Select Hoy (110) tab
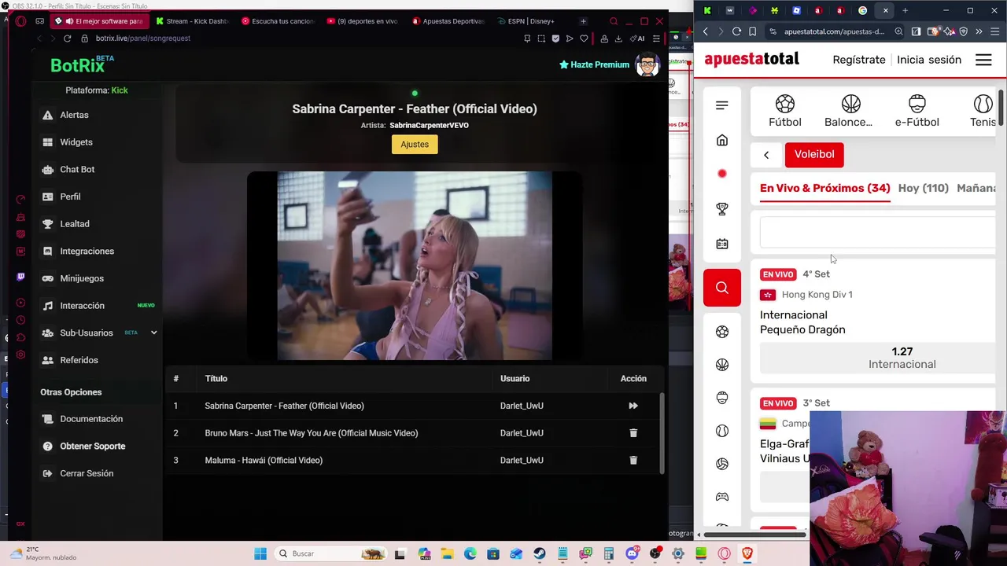Viewport: 1007px width, 566px height. pyautogui.click(x=924, y=189)
